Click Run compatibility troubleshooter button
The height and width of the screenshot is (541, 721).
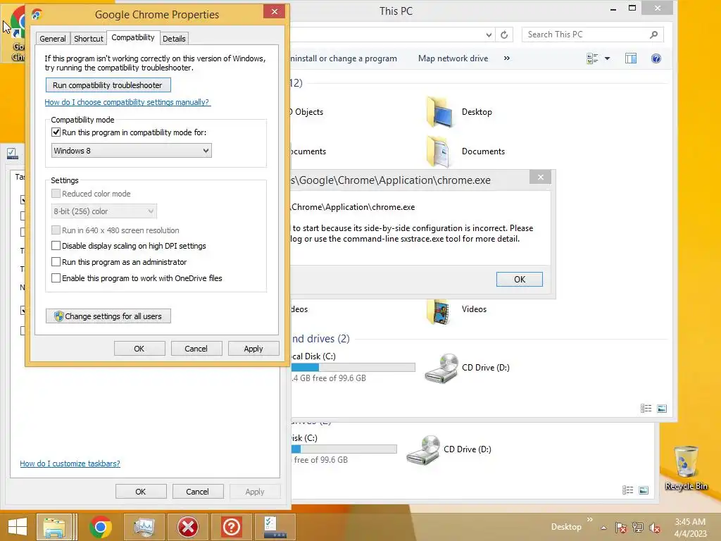click(x=108, y=85)
